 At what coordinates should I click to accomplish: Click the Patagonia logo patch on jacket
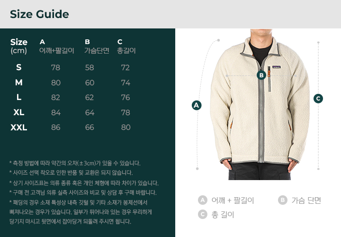click(x=276, y=67)
